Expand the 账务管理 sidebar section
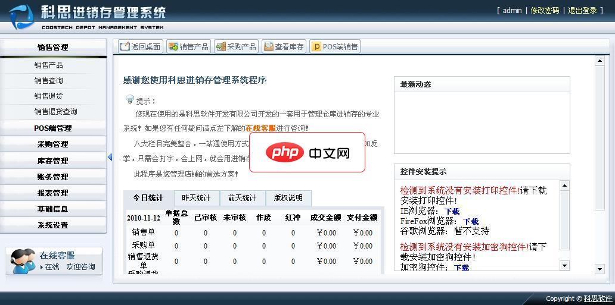 [53, 177]
